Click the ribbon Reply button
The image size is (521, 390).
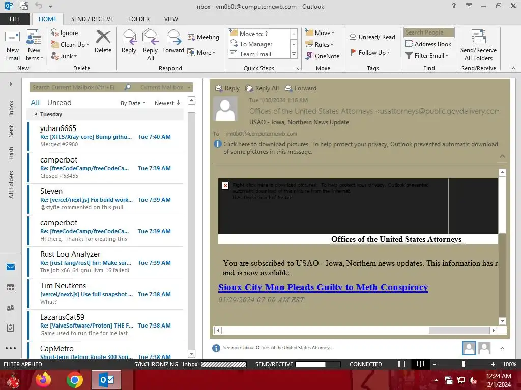pos(129,42)
